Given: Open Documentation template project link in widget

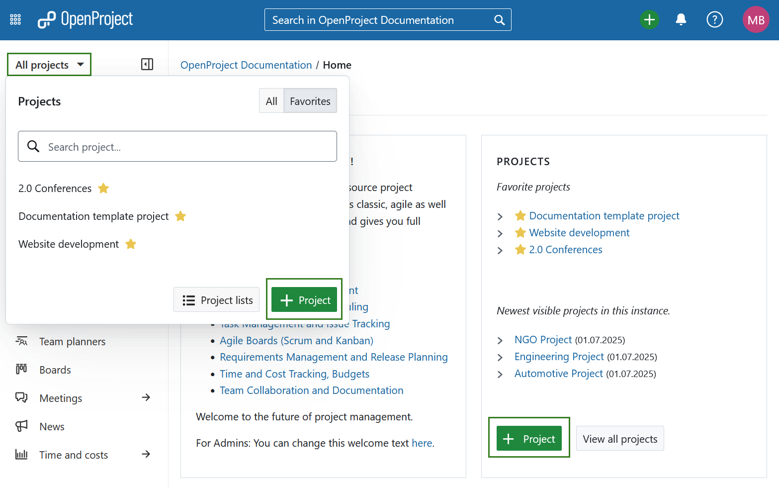Looking at the screenshot, I should click(x=604, y=215).
